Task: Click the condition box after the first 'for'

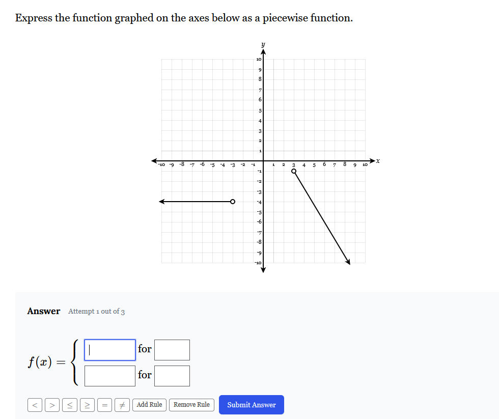Action: (172, 349)
